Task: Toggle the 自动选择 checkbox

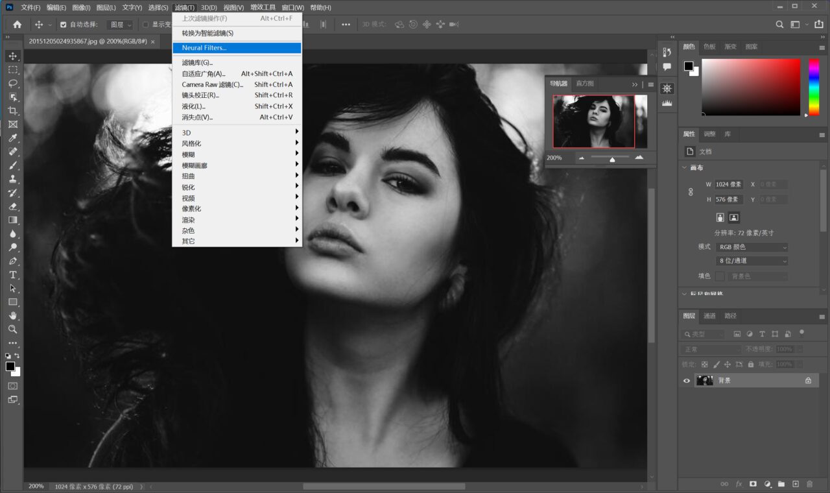Action: (x=64, y=25)
